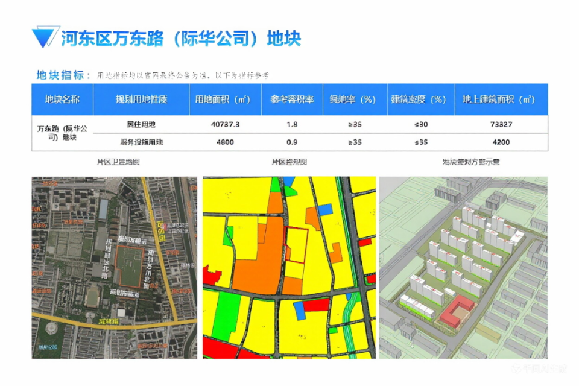
Task: Click the 用地面积（㎡） column header
Action: (226, 100)
